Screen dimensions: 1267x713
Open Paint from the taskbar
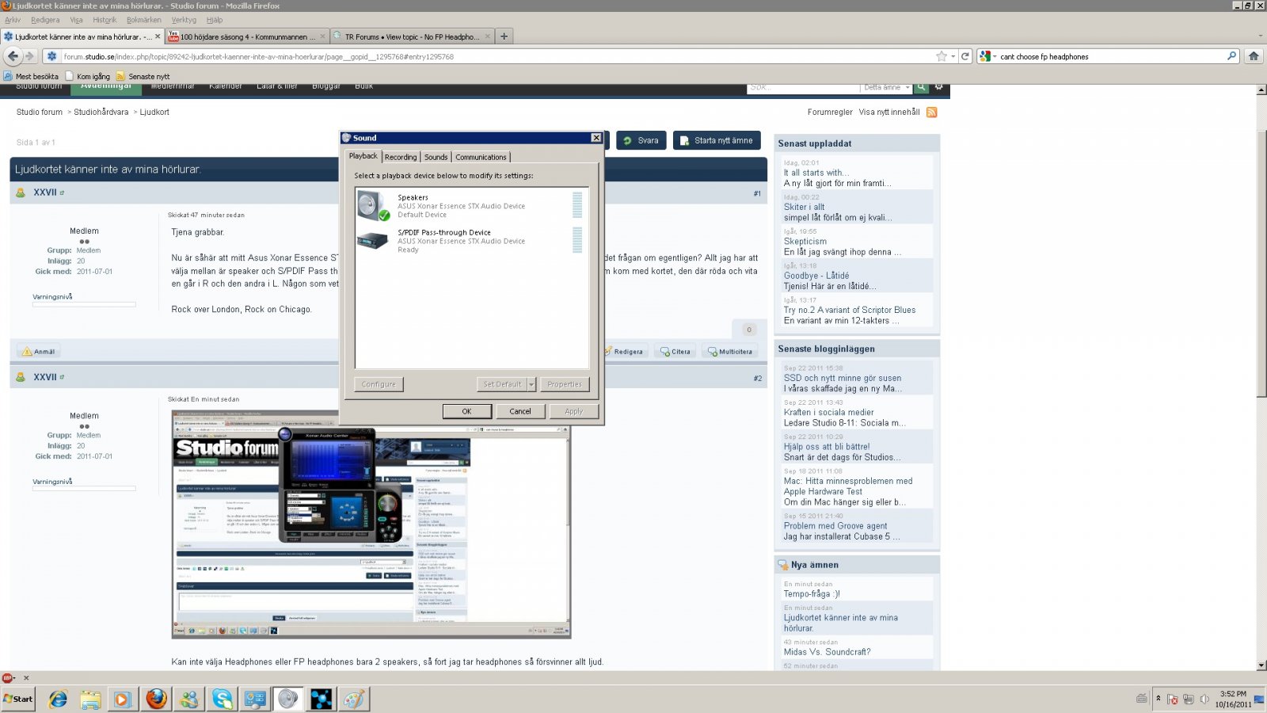pyautogui.click(x=354, y=699)
